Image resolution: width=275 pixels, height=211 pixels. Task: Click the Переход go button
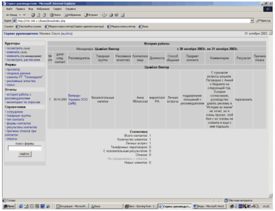point(263,21)
